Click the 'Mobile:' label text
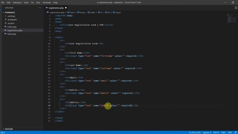This screenshot has height=134, width=238. tap(74, 90)
